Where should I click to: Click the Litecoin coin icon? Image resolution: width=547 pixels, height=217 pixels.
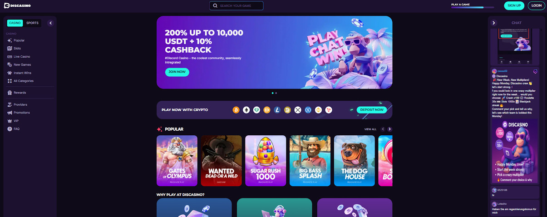[x=277, y=110]
